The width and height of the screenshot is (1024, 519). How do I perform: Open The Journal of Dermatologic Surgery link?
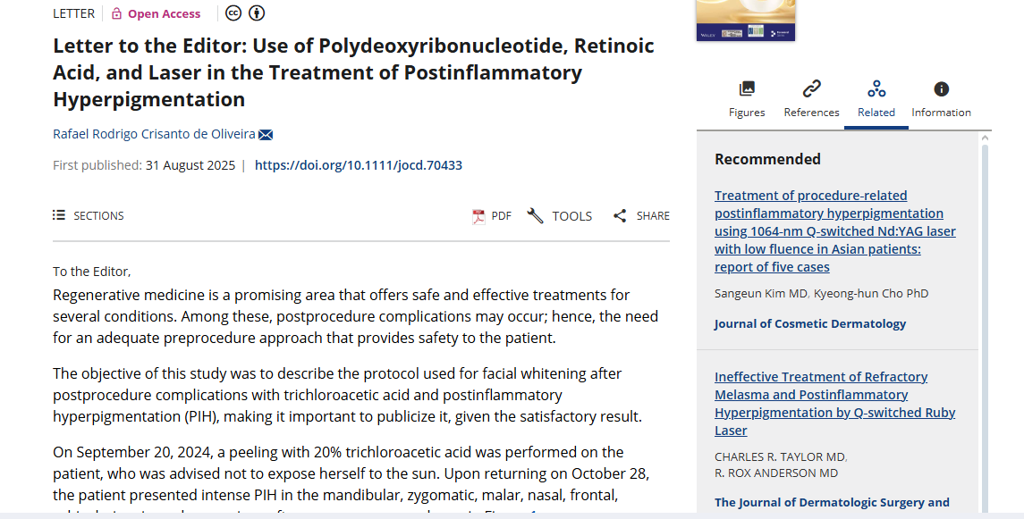(832, 502)
